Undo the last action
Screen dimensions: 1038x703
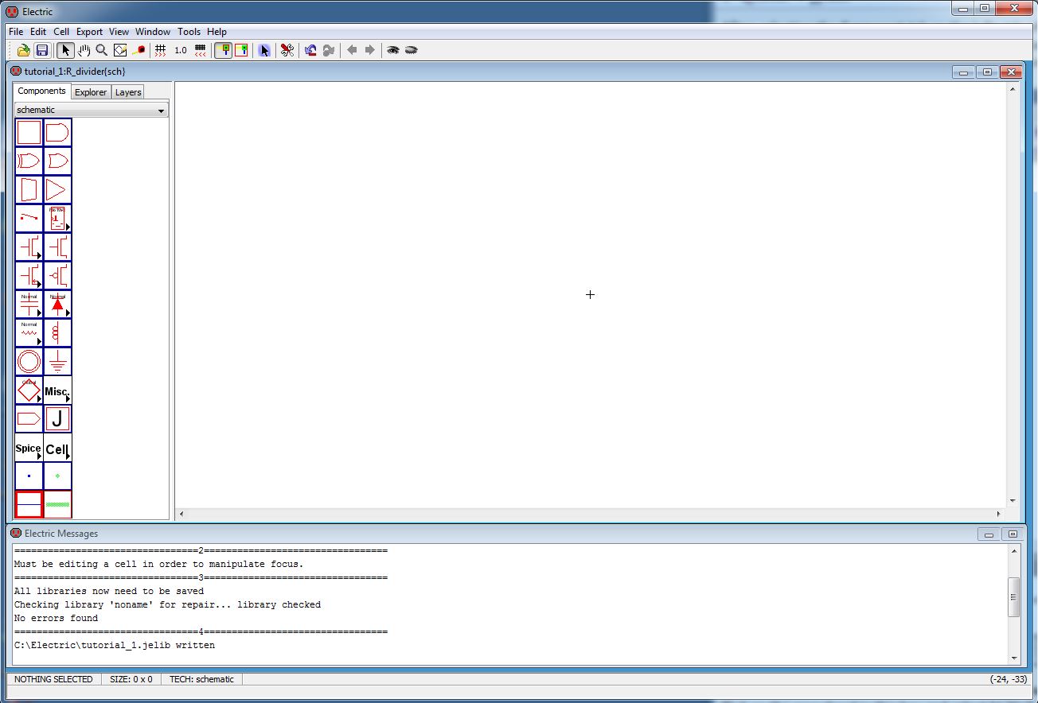coord(310,50)
